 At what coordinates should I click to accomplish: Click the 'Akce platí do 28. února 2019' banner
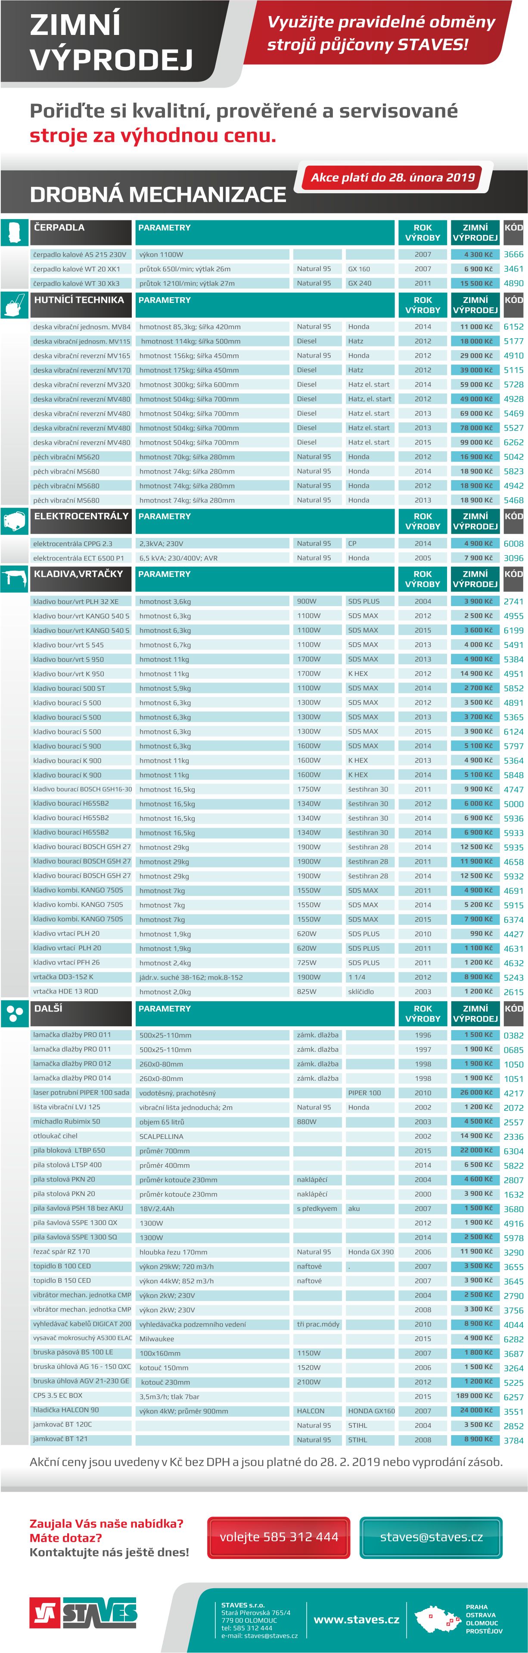pyautogui.click(x=393, y=177)
